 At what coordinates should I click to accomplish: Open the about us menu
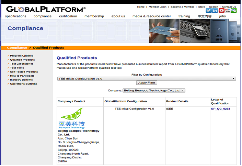point(118,16)
